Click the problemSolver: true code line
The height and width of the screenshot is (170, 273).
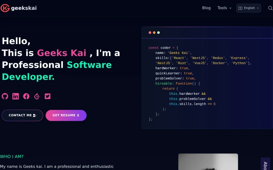(x=175, y=78)
